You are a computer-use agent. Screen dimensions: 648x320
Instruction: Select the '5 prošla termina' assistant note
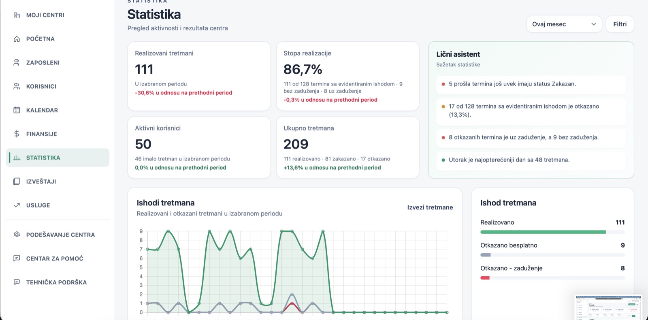pos(531,84)
